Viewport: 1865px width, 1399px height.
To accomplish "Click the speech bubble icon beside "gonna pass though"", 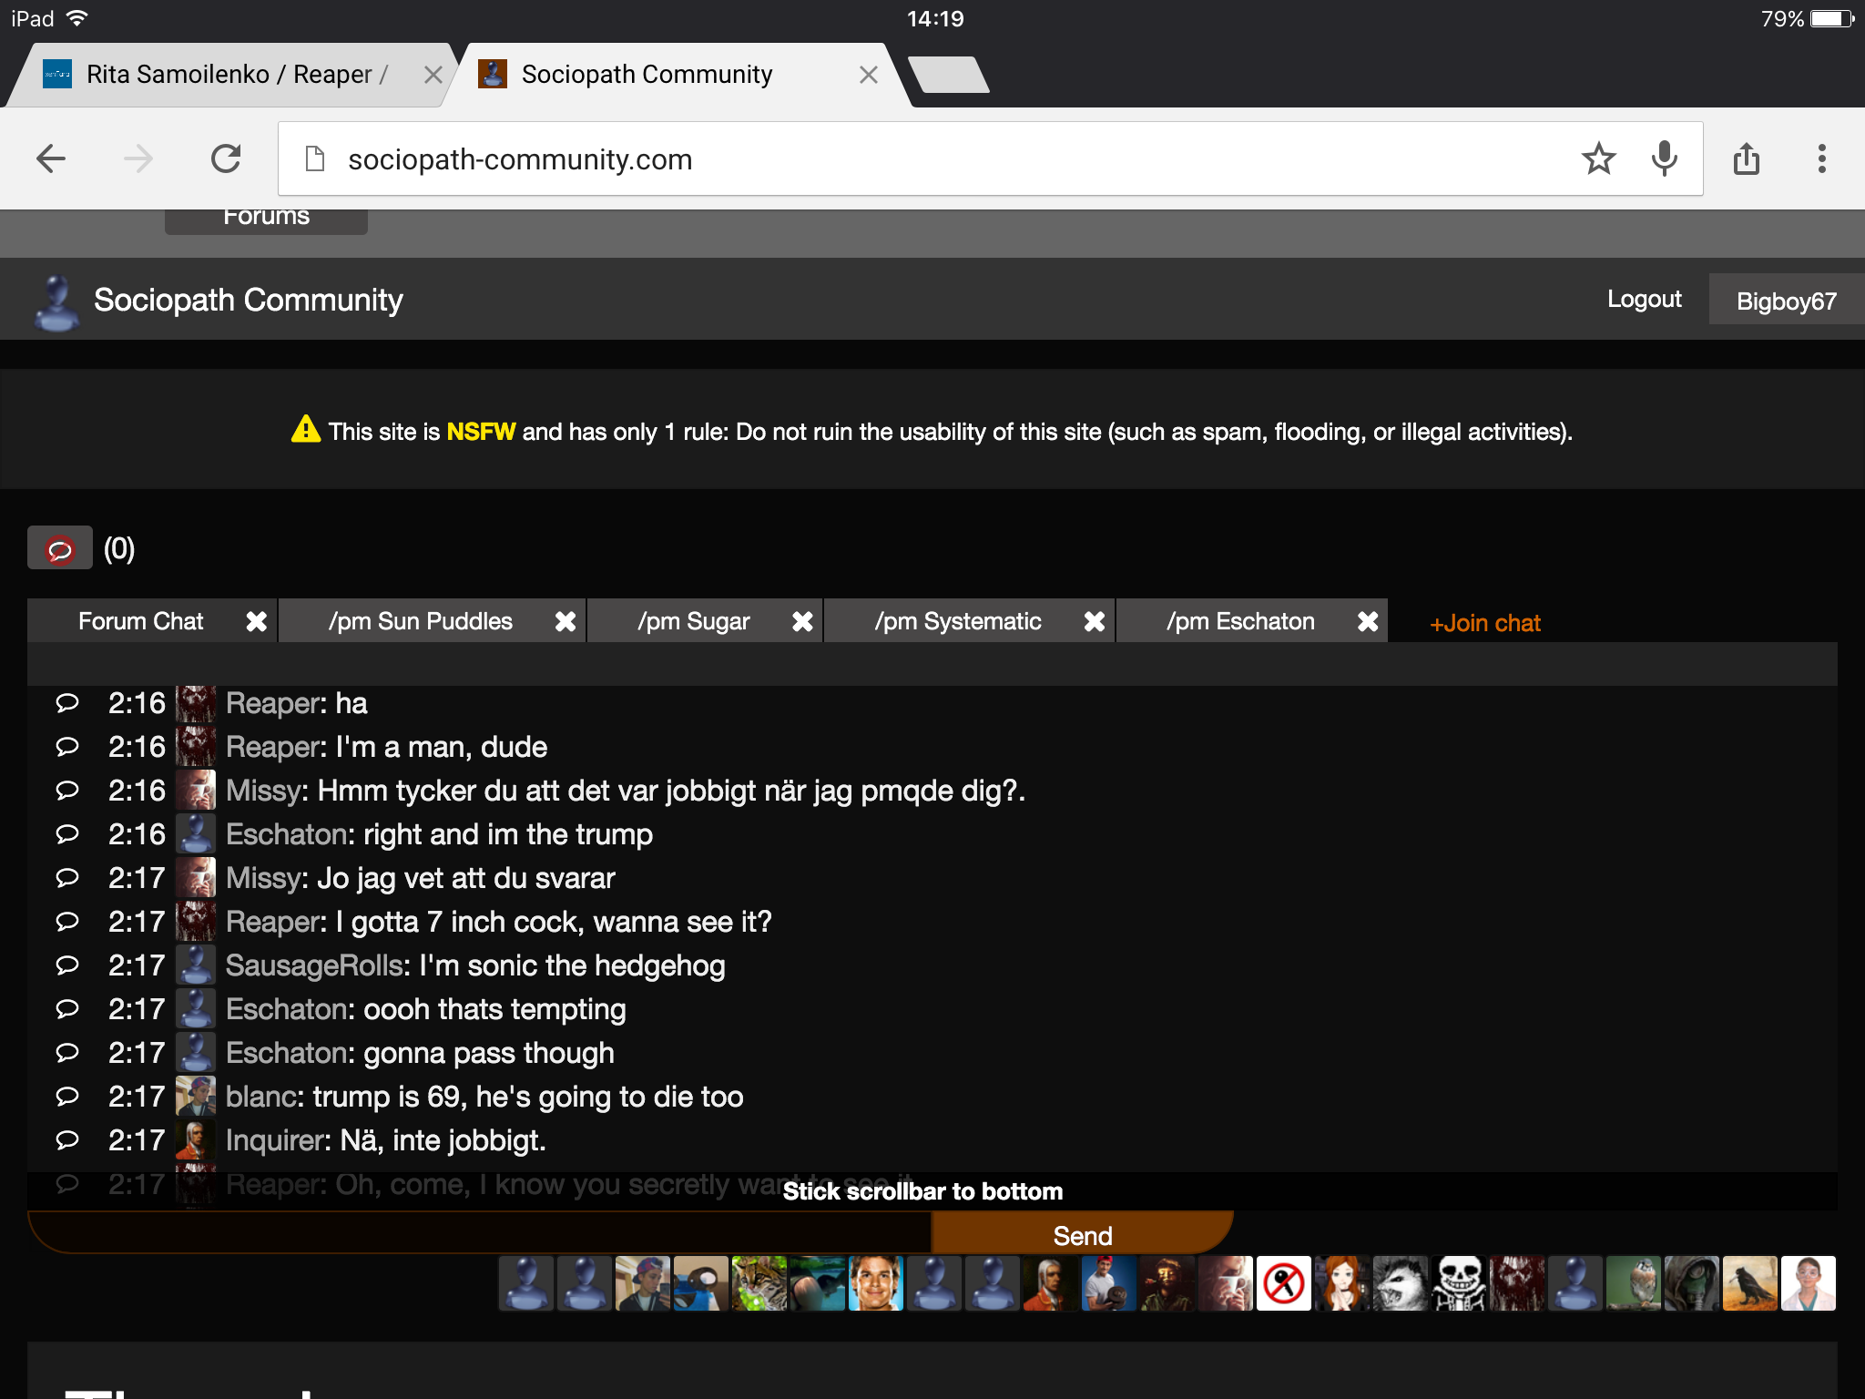I will click(67, 1053).
